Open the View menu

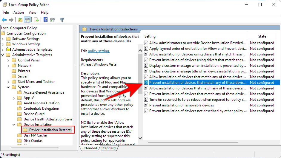32,12
